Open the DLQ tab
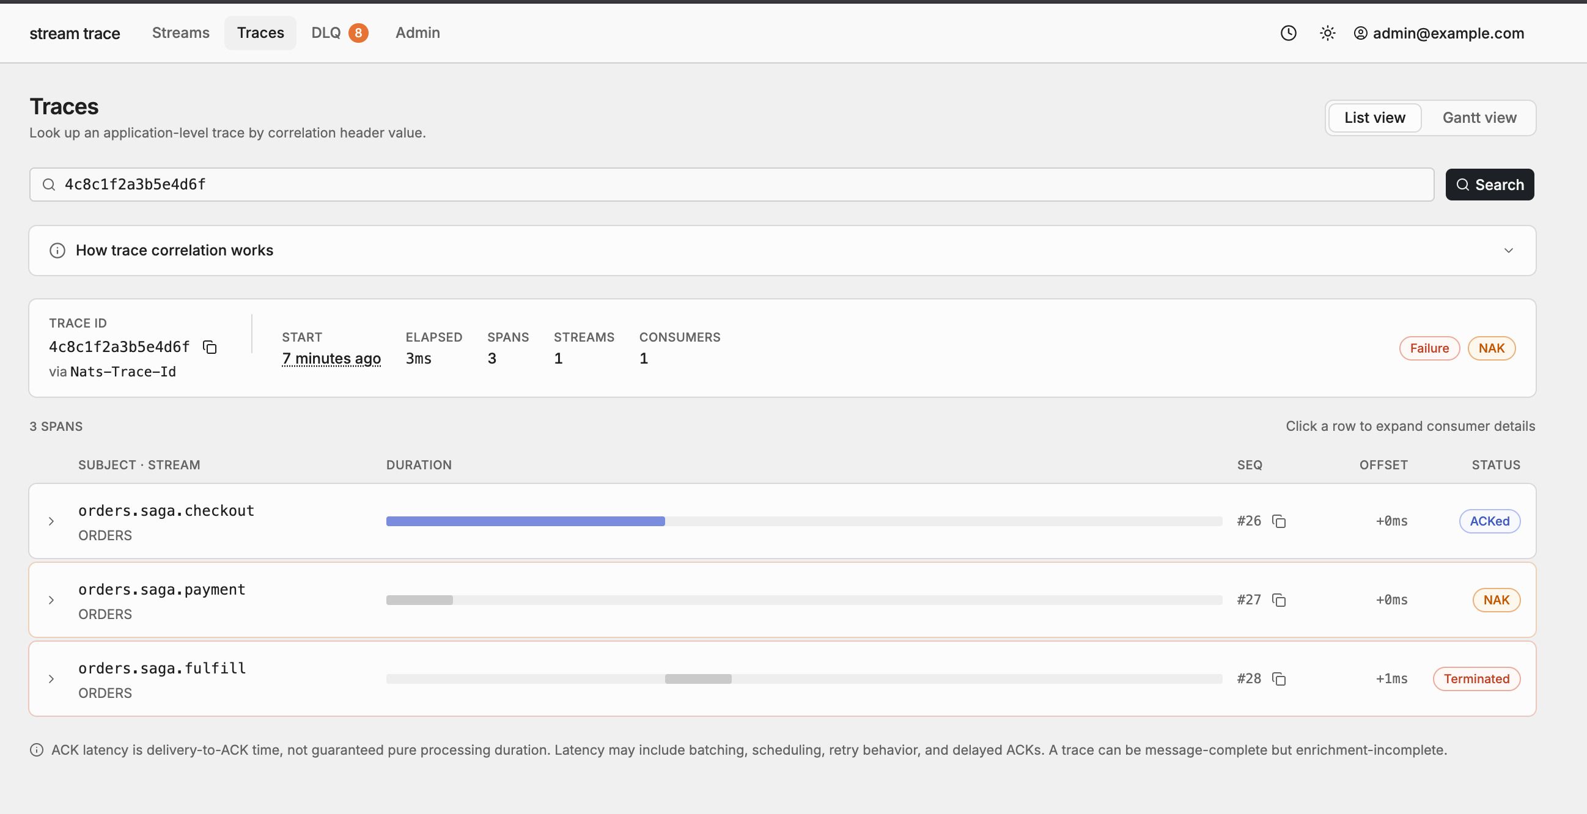1587x814 pixels. click(326, 33)
